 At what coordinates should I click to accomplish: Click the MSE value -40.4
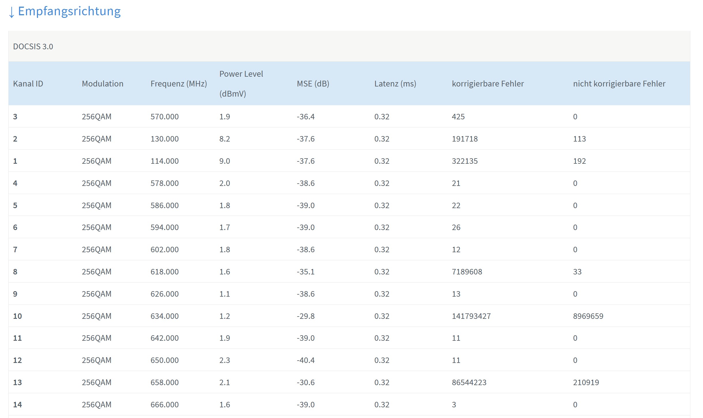(306, 360)
